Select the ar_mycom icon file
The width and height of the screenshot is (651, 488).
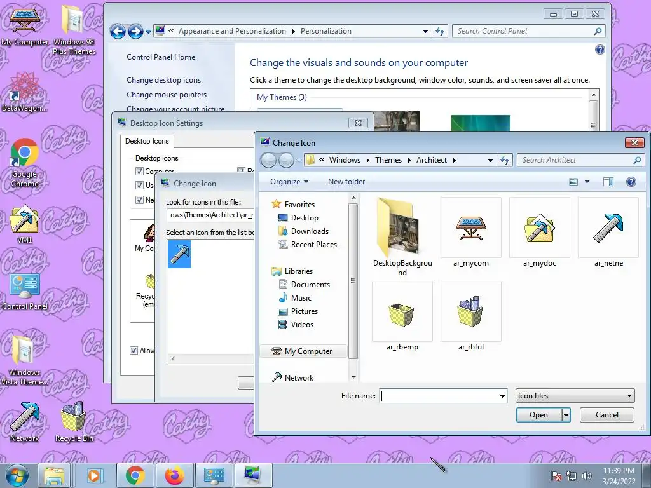click(471, 233)
